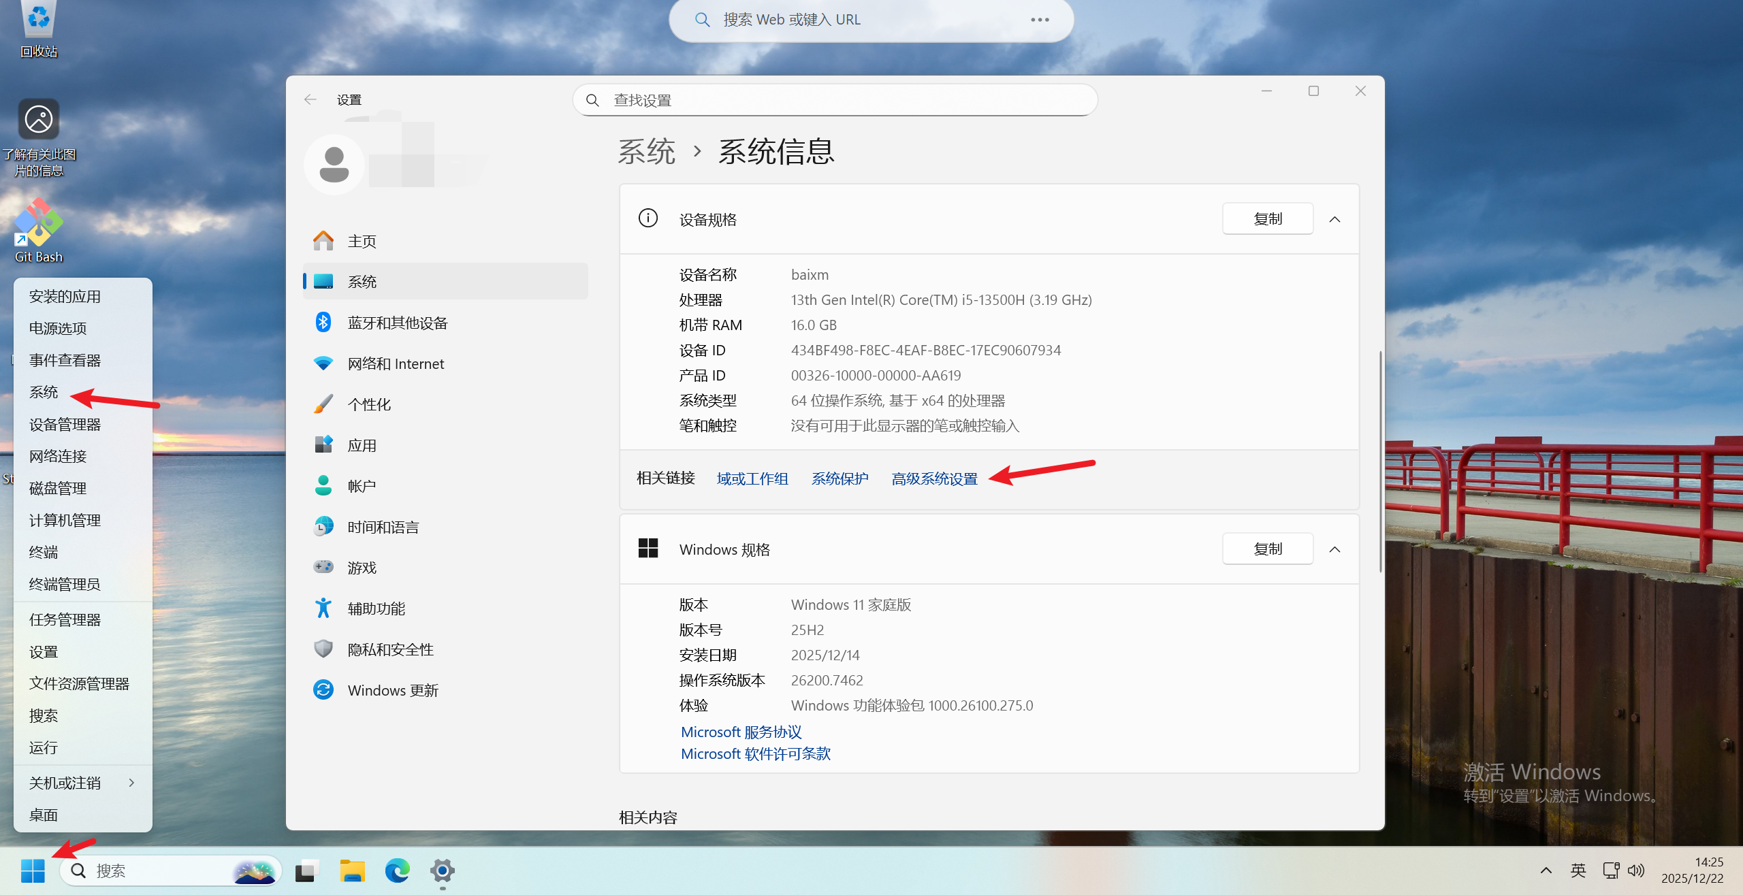Select the Personalization paintbrush icon

click(323, 404)
